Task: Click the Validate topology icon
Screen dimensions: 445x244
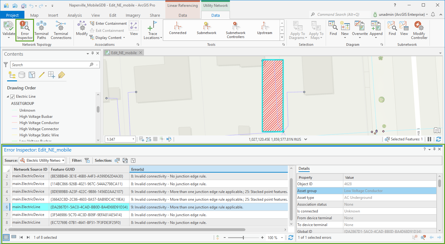Action: (x=9, y=27)
